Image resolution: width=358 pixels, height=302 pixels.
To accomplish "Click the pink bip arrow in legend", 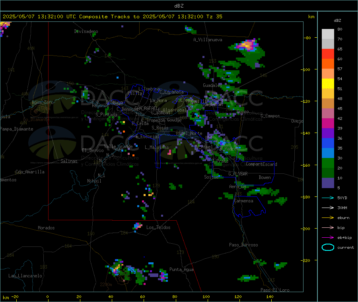I will coord(328,227).
